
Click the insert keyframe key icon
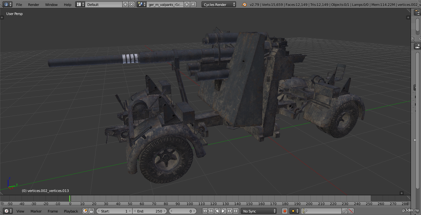345,211
